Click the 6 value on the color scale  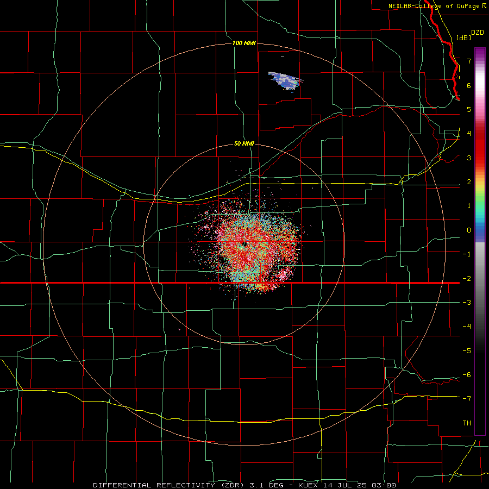tap(469, 85)
